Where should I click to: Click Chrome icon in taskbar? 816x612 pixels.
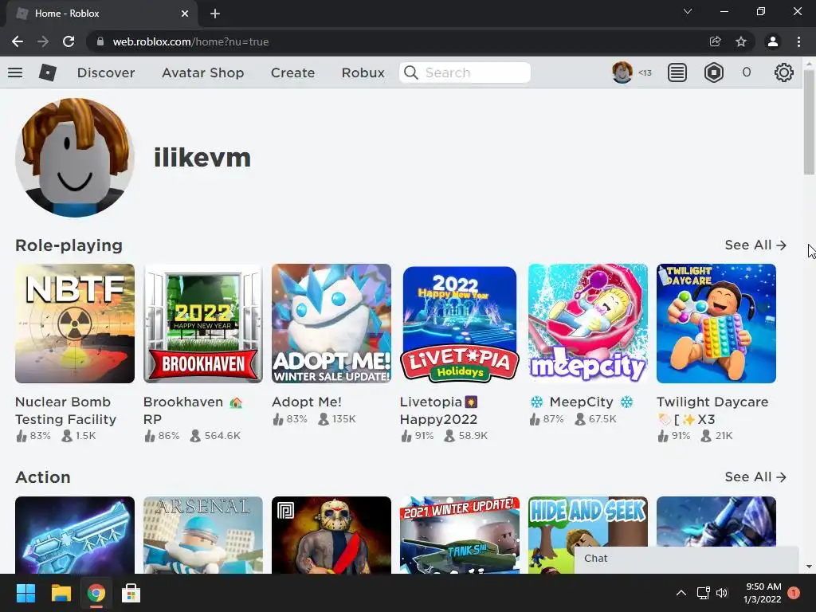pos(96,593)
